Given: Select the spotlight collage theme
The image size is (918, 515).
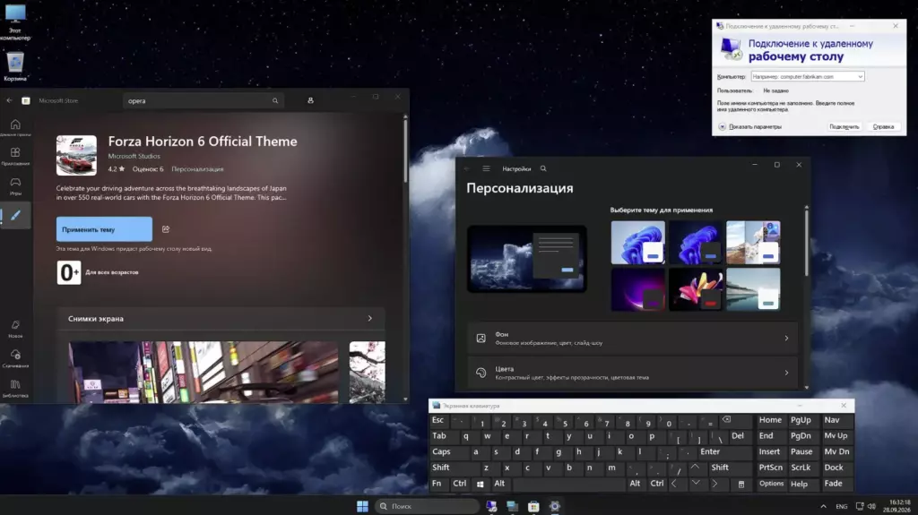Looking at the screenshot, I should tap(753, 243).
